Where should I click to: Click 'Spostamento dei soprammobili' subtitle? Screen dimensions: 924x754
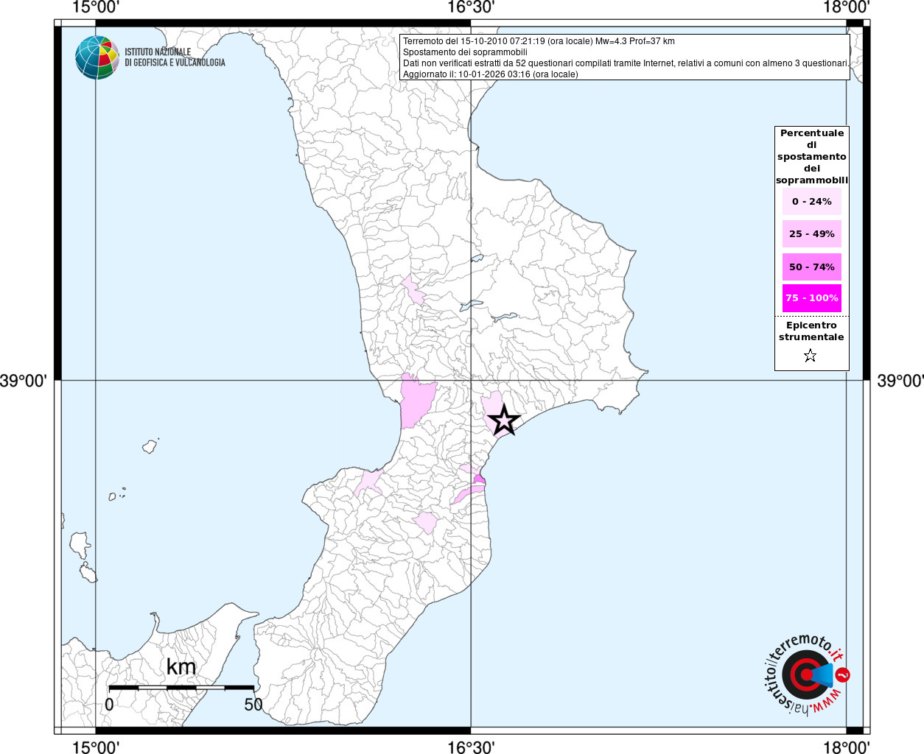click(465, 52)
